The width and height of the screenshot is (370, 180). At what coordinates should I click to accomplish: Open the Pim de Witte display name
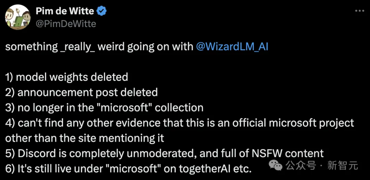[x=65, y=11]
